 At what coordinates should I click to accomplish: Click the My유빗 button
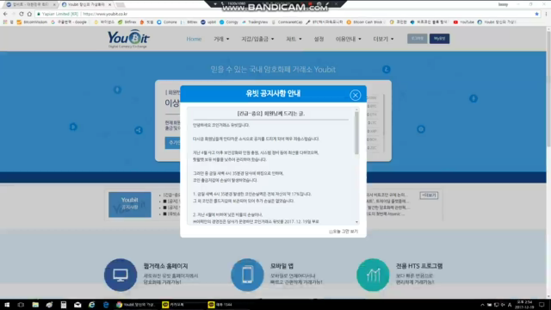(439, 39)
